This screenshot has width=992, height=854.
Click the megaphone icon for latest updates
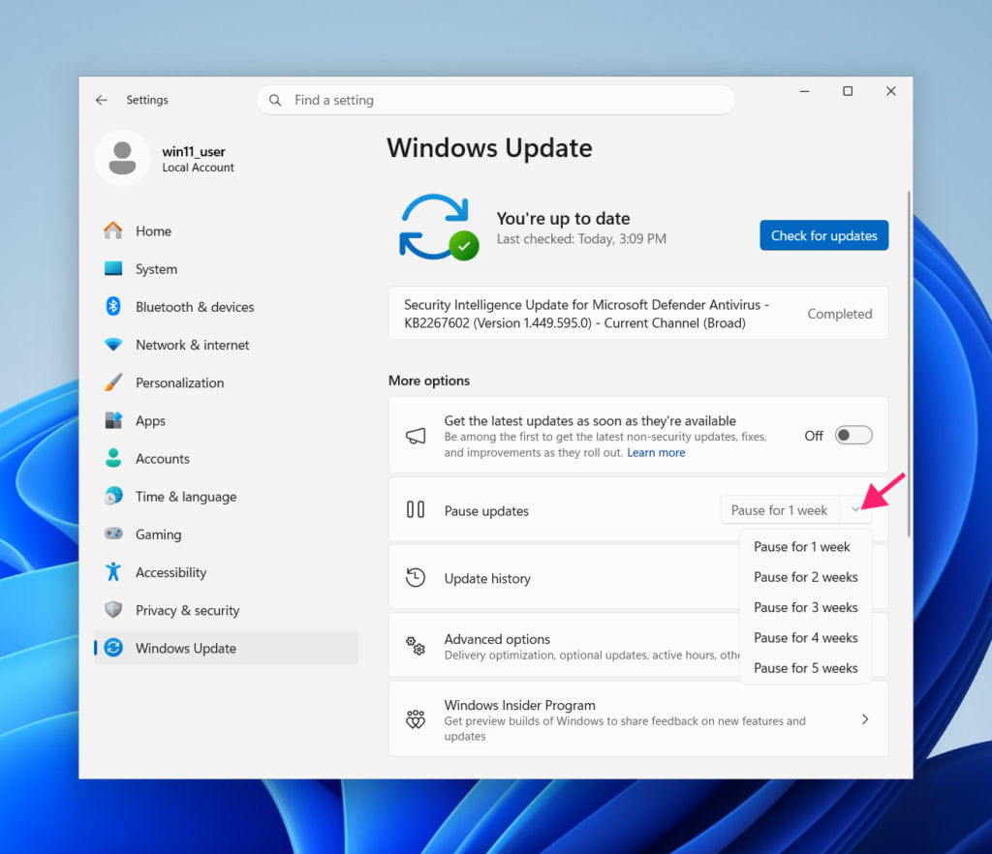pyautogui.click(x=416, y=436)
